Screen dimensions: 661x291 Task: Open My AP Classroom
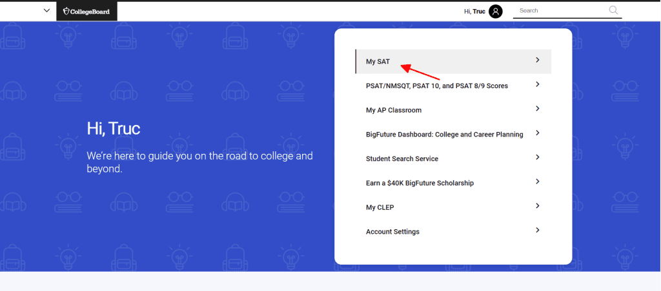click(x=454, y=110)
